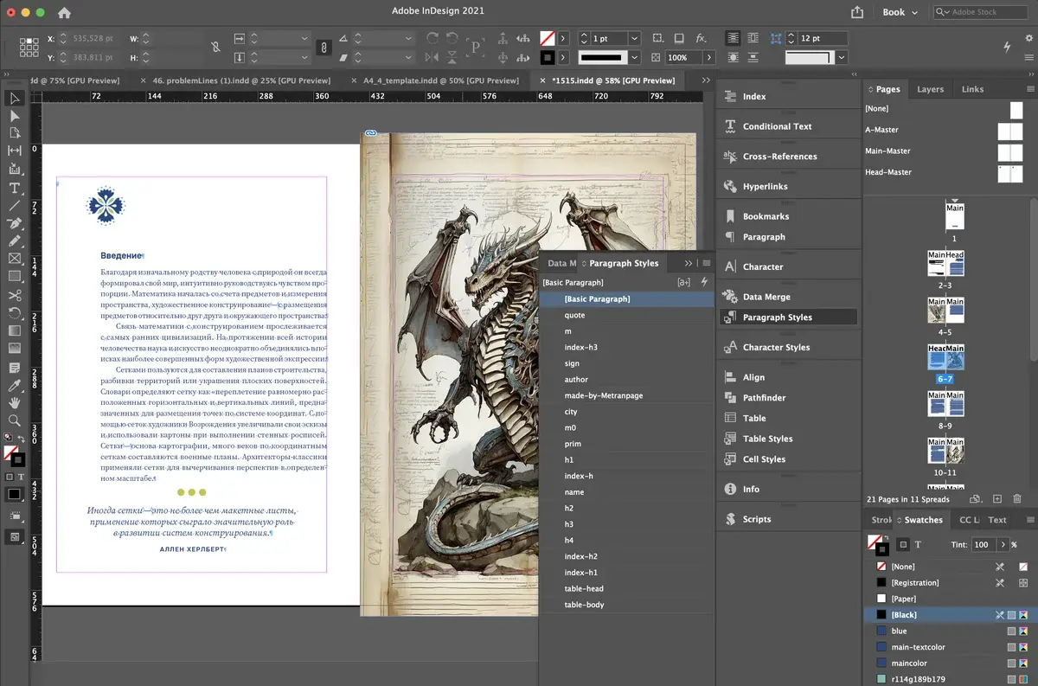Open the Hyperlinks panel
The image size is (1038, 686).
click(765, 187)
